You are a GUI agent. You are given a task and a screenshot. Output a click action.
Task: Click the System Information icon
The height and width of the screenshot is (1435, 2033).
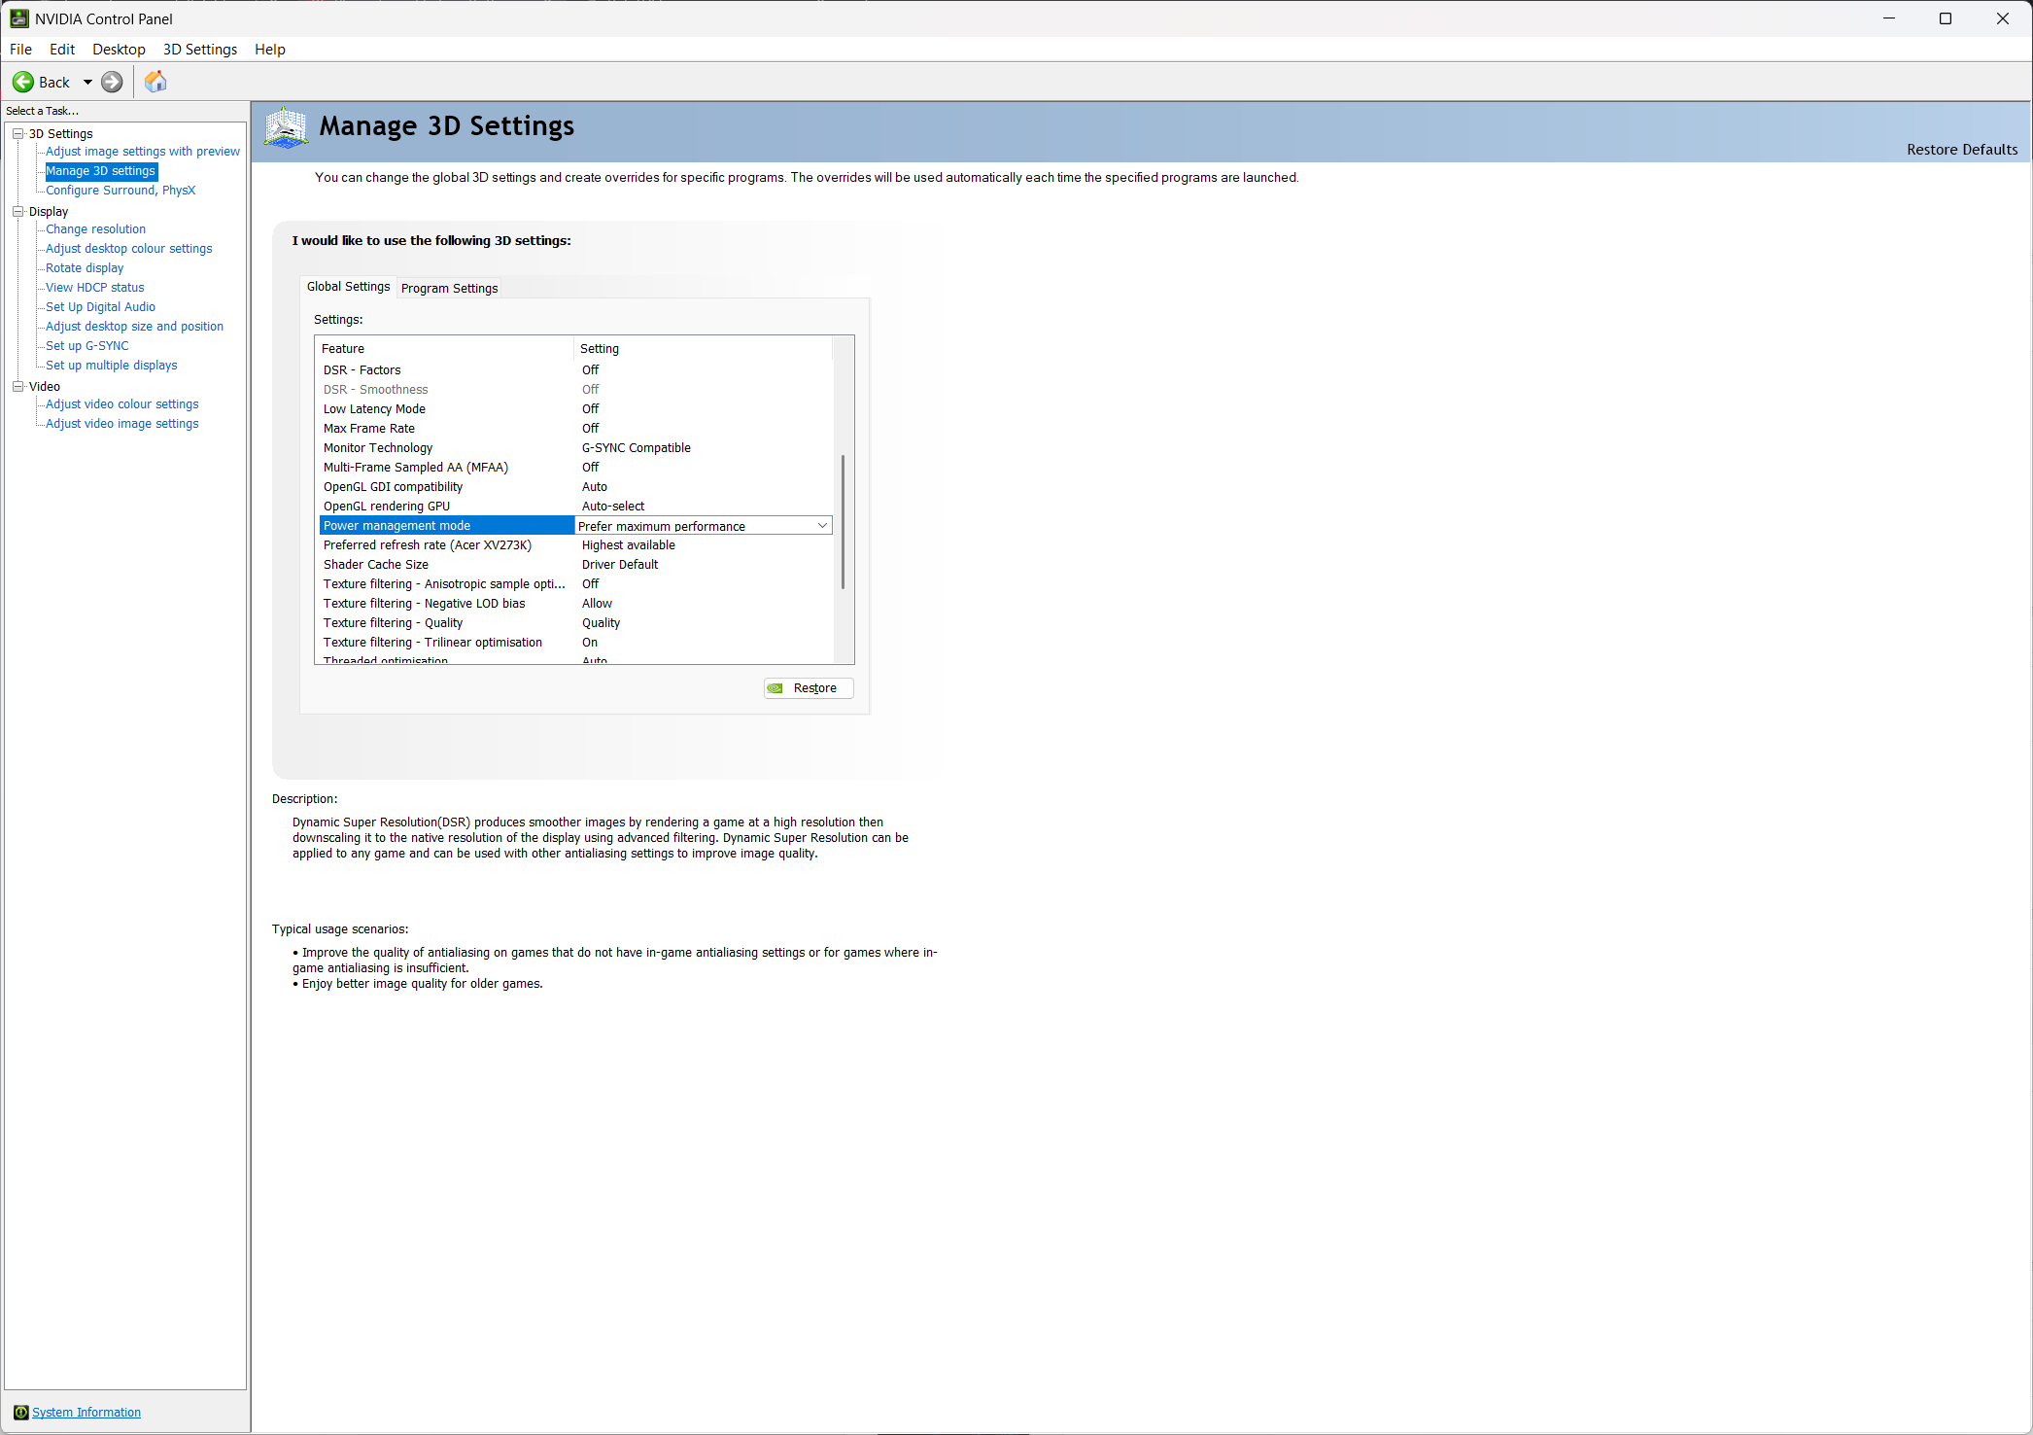[20, 1413]
